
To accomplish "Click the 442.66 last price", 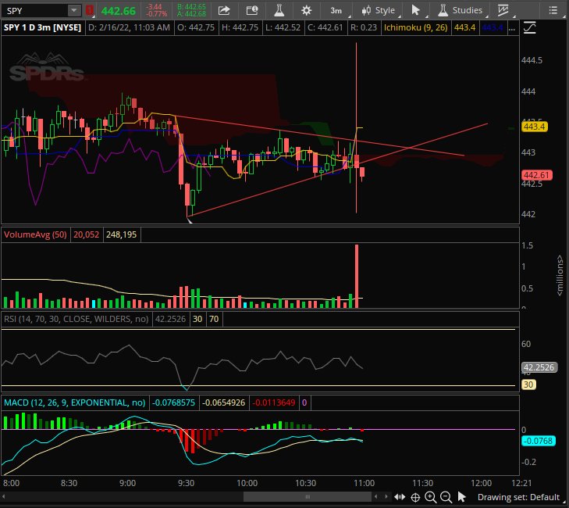I will coord(119,11).
